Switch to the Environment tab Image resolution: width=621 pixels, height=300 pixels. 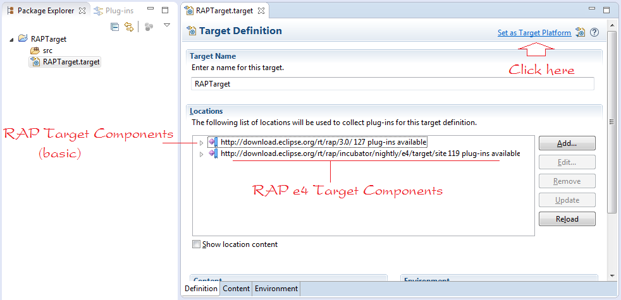[x=276, y=289]
